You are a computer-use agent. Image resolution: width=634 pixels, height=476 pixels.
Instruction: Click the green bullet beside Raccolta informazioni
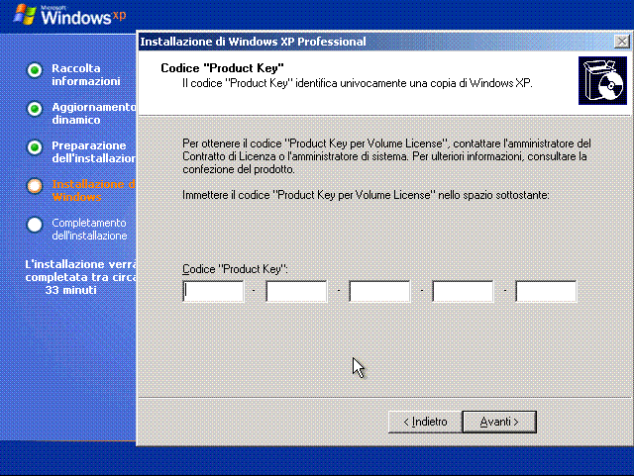pos(35,70)
